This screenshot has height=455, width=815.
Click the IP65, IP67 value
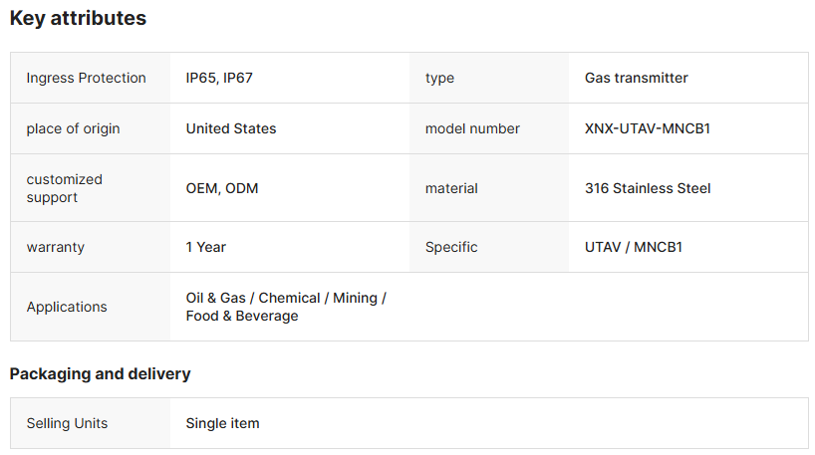(x=219, y=78)
